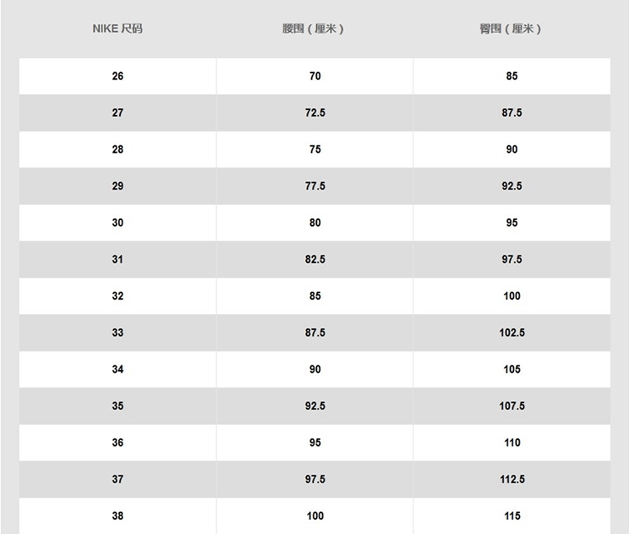This screenshot has width=629, height=534.
Task: Click the 臀围(厘米) column header
Action: (x=512, y=29)
